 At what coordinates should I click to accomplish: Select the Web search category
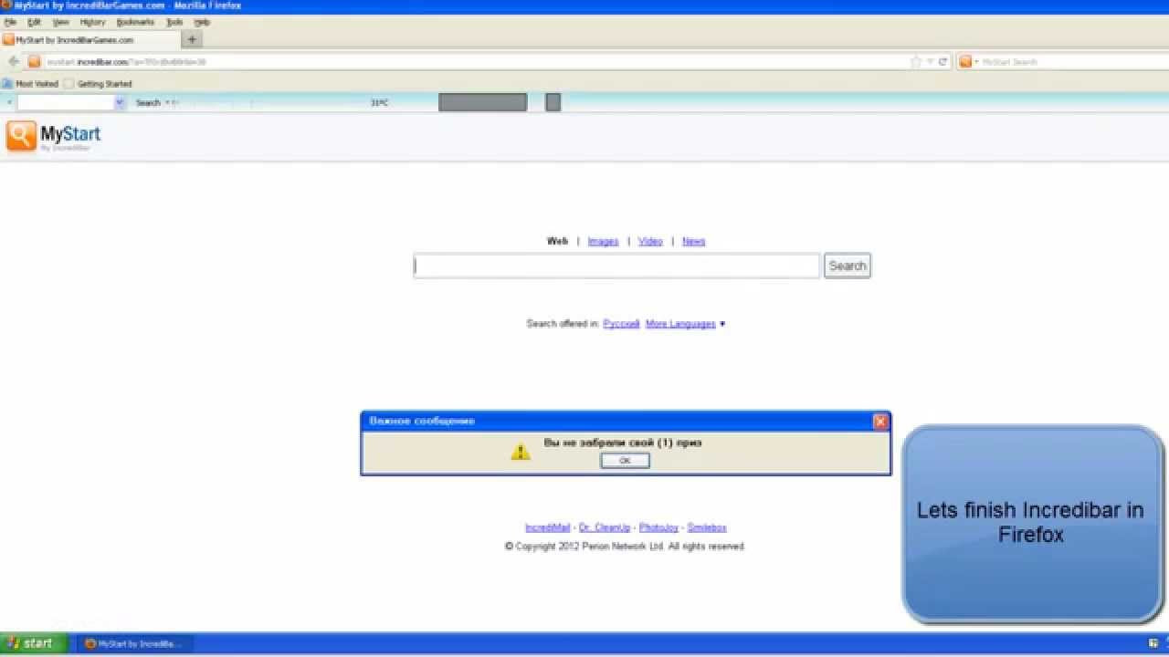pos(557,242)
